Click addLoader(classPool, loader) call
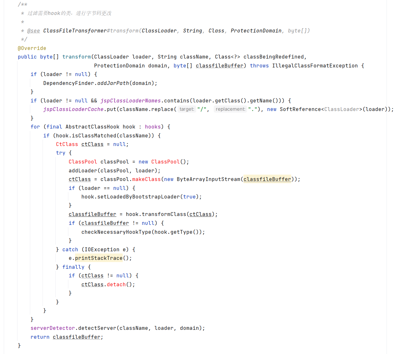The height and width of the screenshot is (354, 398). tap(113, 170)
